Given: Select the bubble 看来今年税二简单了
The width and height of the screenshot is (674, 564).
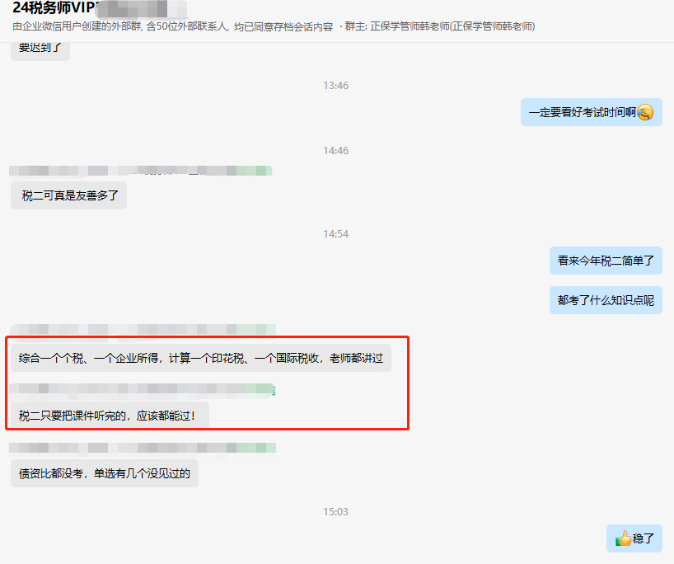Looking at the screenshot, I should point(606,260).
